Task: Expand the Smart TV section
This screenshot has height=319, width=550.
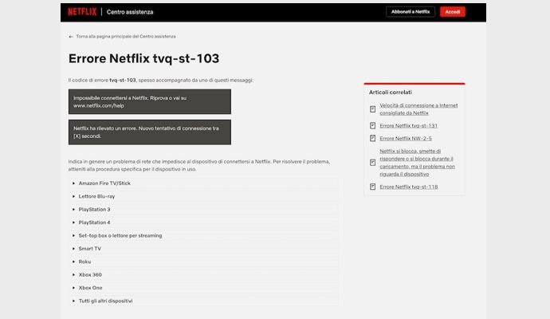Action: [203, 249]
